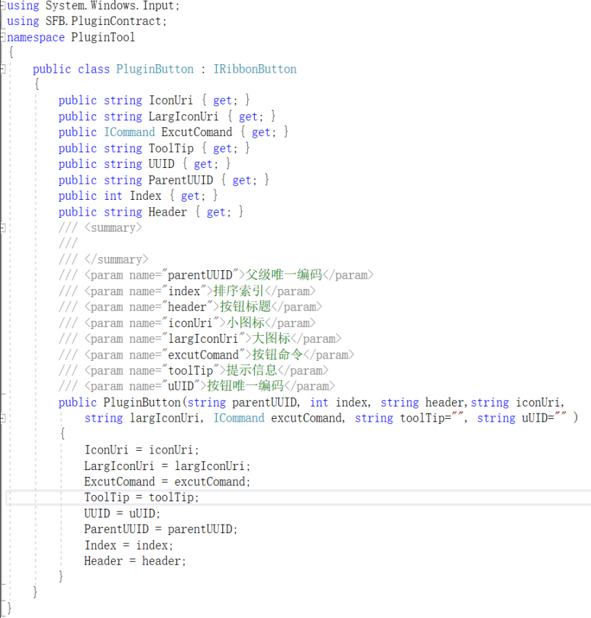This screenshot has height=618, width=591.
Task: Click the uUID="" default parameter
Action: pyautogui.click(x=544, y=418)
